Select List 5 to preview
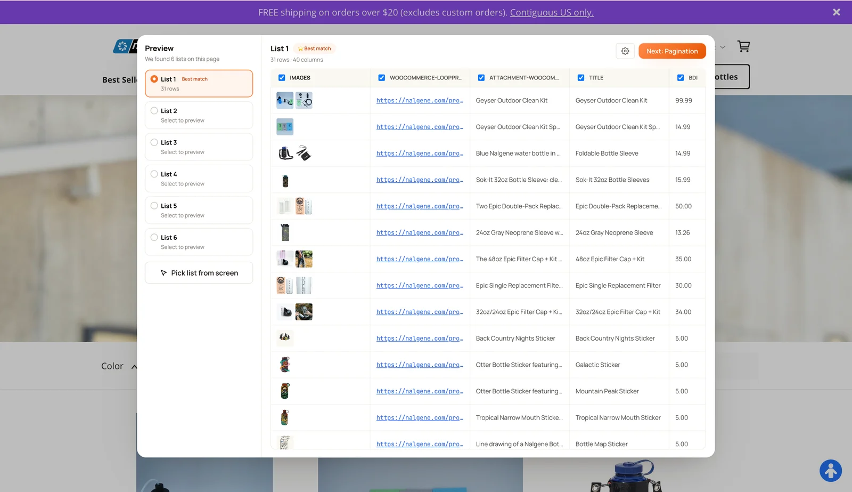852x492 pixels. coord(199,210)
